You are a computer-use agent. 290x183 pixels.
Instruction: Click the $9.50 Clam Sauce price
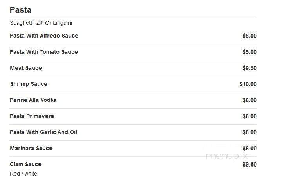tap(250, 165)
